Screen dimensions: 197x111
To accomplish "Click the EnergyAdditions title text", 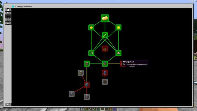I will click(24, 6).
